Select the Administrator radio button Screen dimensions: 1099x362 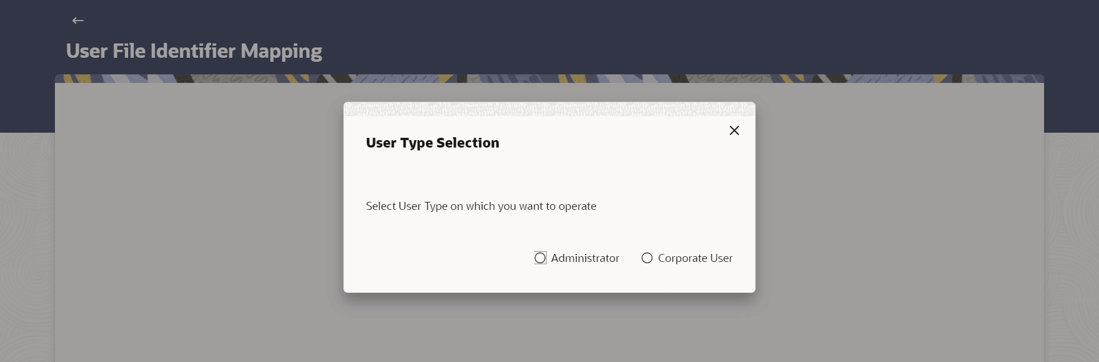pos(540,258)
